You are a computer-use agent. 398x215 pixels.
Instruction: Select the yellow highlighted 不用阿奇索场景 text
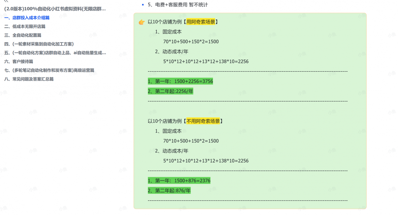pyautogui.click(x=203, y=121)
